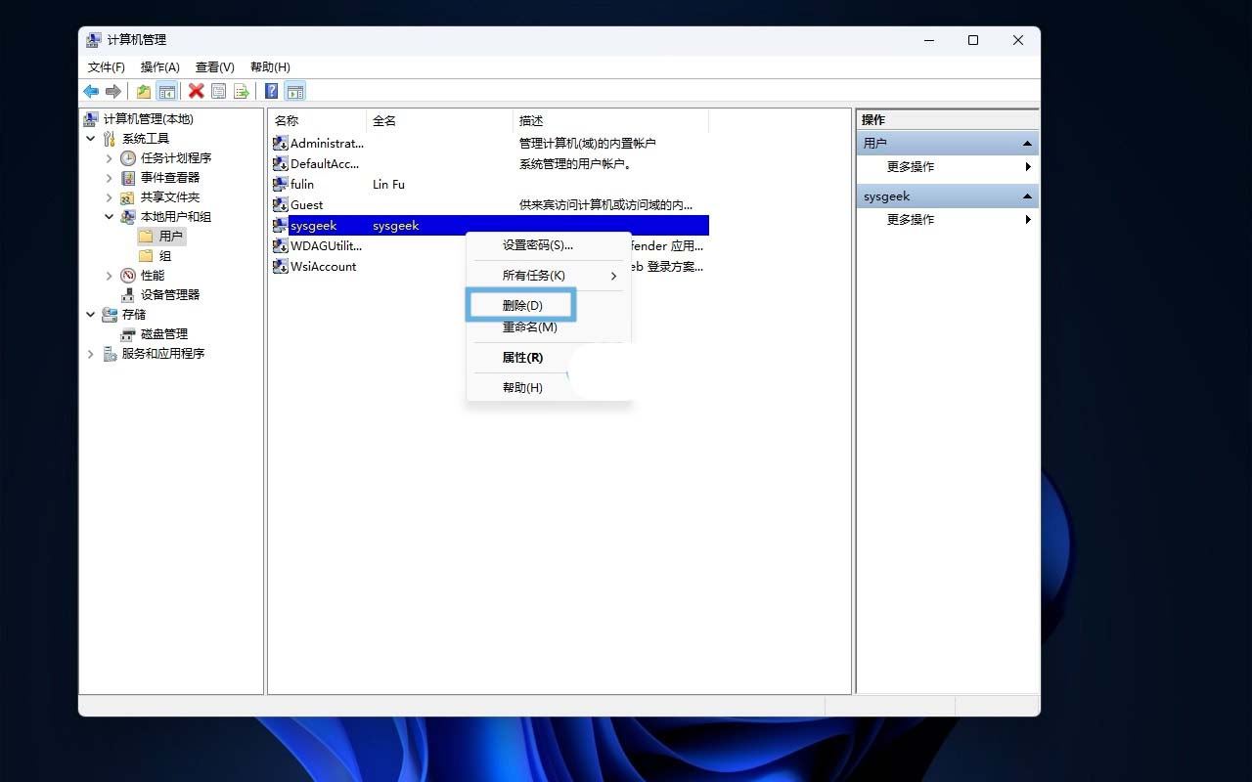Open the 操作(A) menu
This screenshot has width=1252, height=782.
point(159,66)
